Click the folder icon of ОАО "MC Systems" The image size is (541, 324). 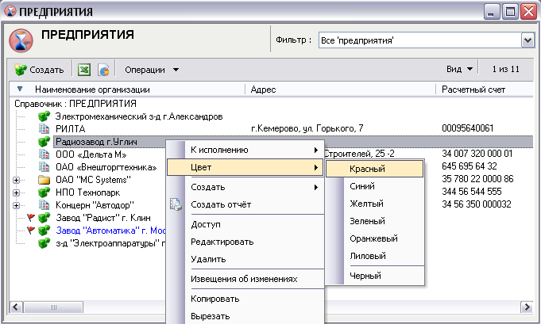[x=44, y=180]
